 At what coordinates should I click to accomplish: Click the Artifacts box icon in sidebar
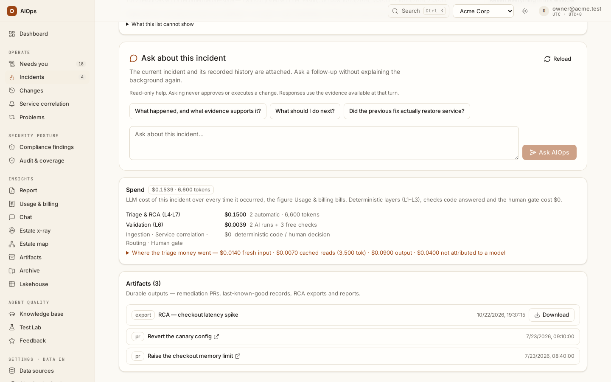(x=12, y=258)
